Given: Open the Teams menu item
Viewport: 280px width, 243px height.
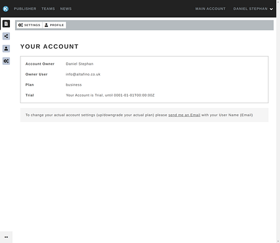Looking at the screenshot, I should [48, 9].
